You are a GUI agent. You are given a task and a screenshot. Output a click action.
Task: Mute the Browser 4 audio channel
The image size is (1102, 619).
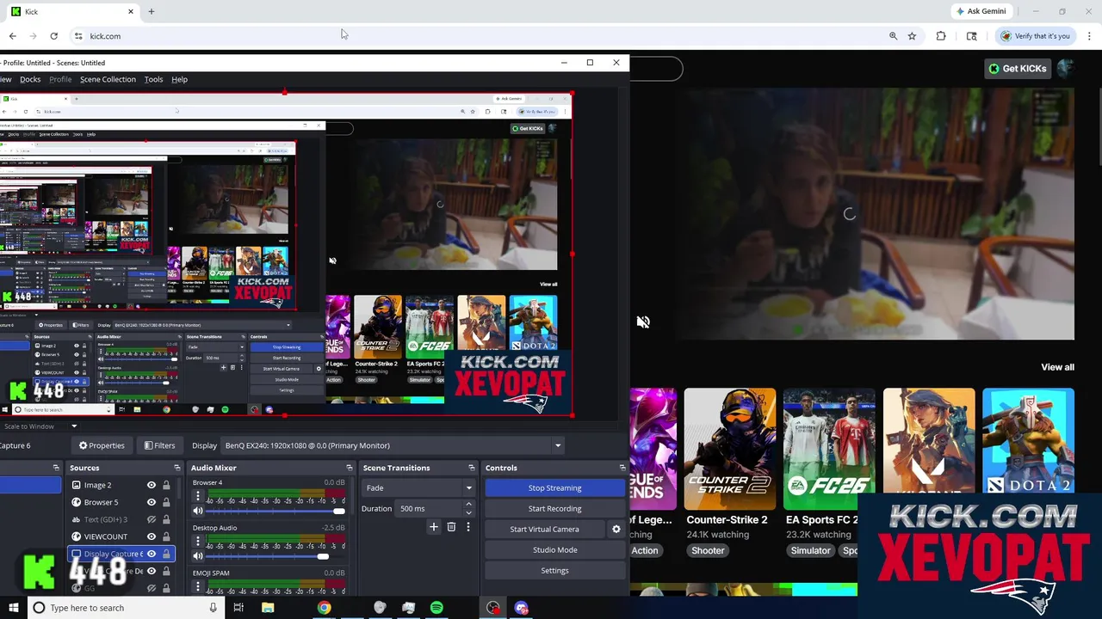(x=198, y=512)
